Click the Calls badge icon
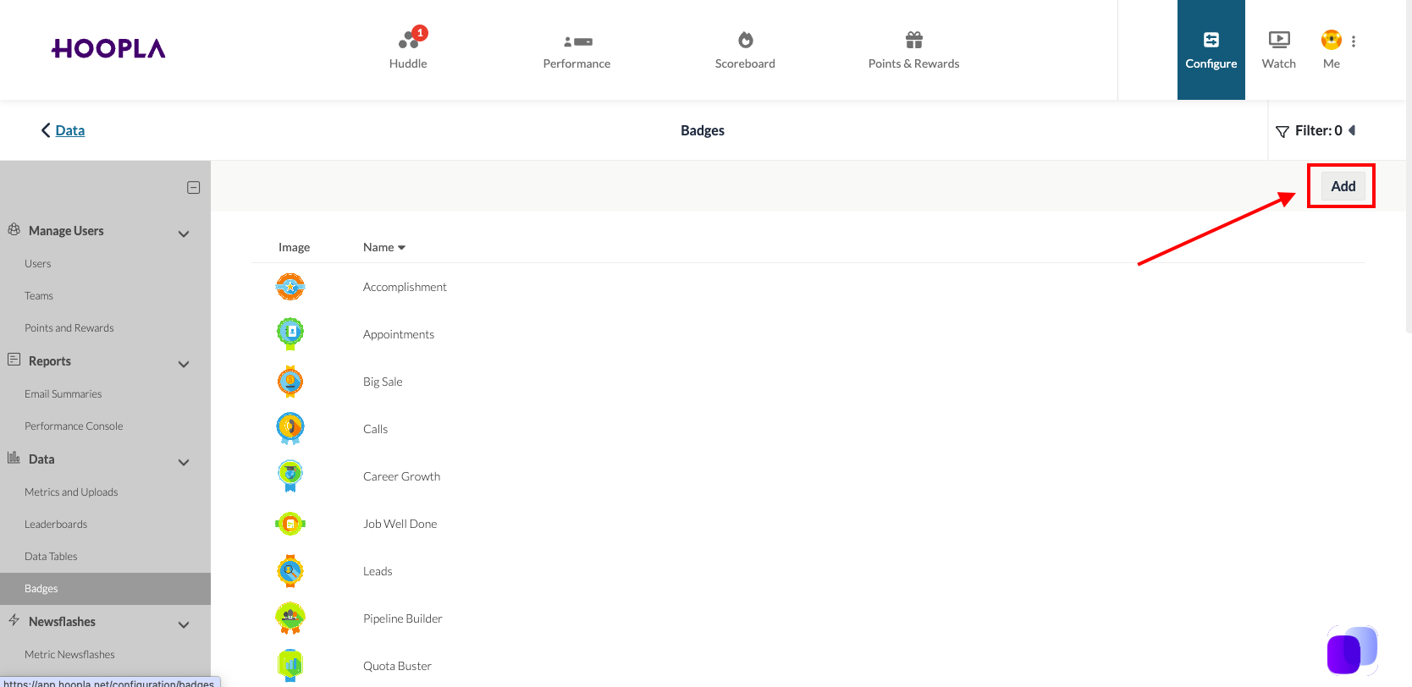This screenshot has height=687, width=1412. click(x=290, y=428)
